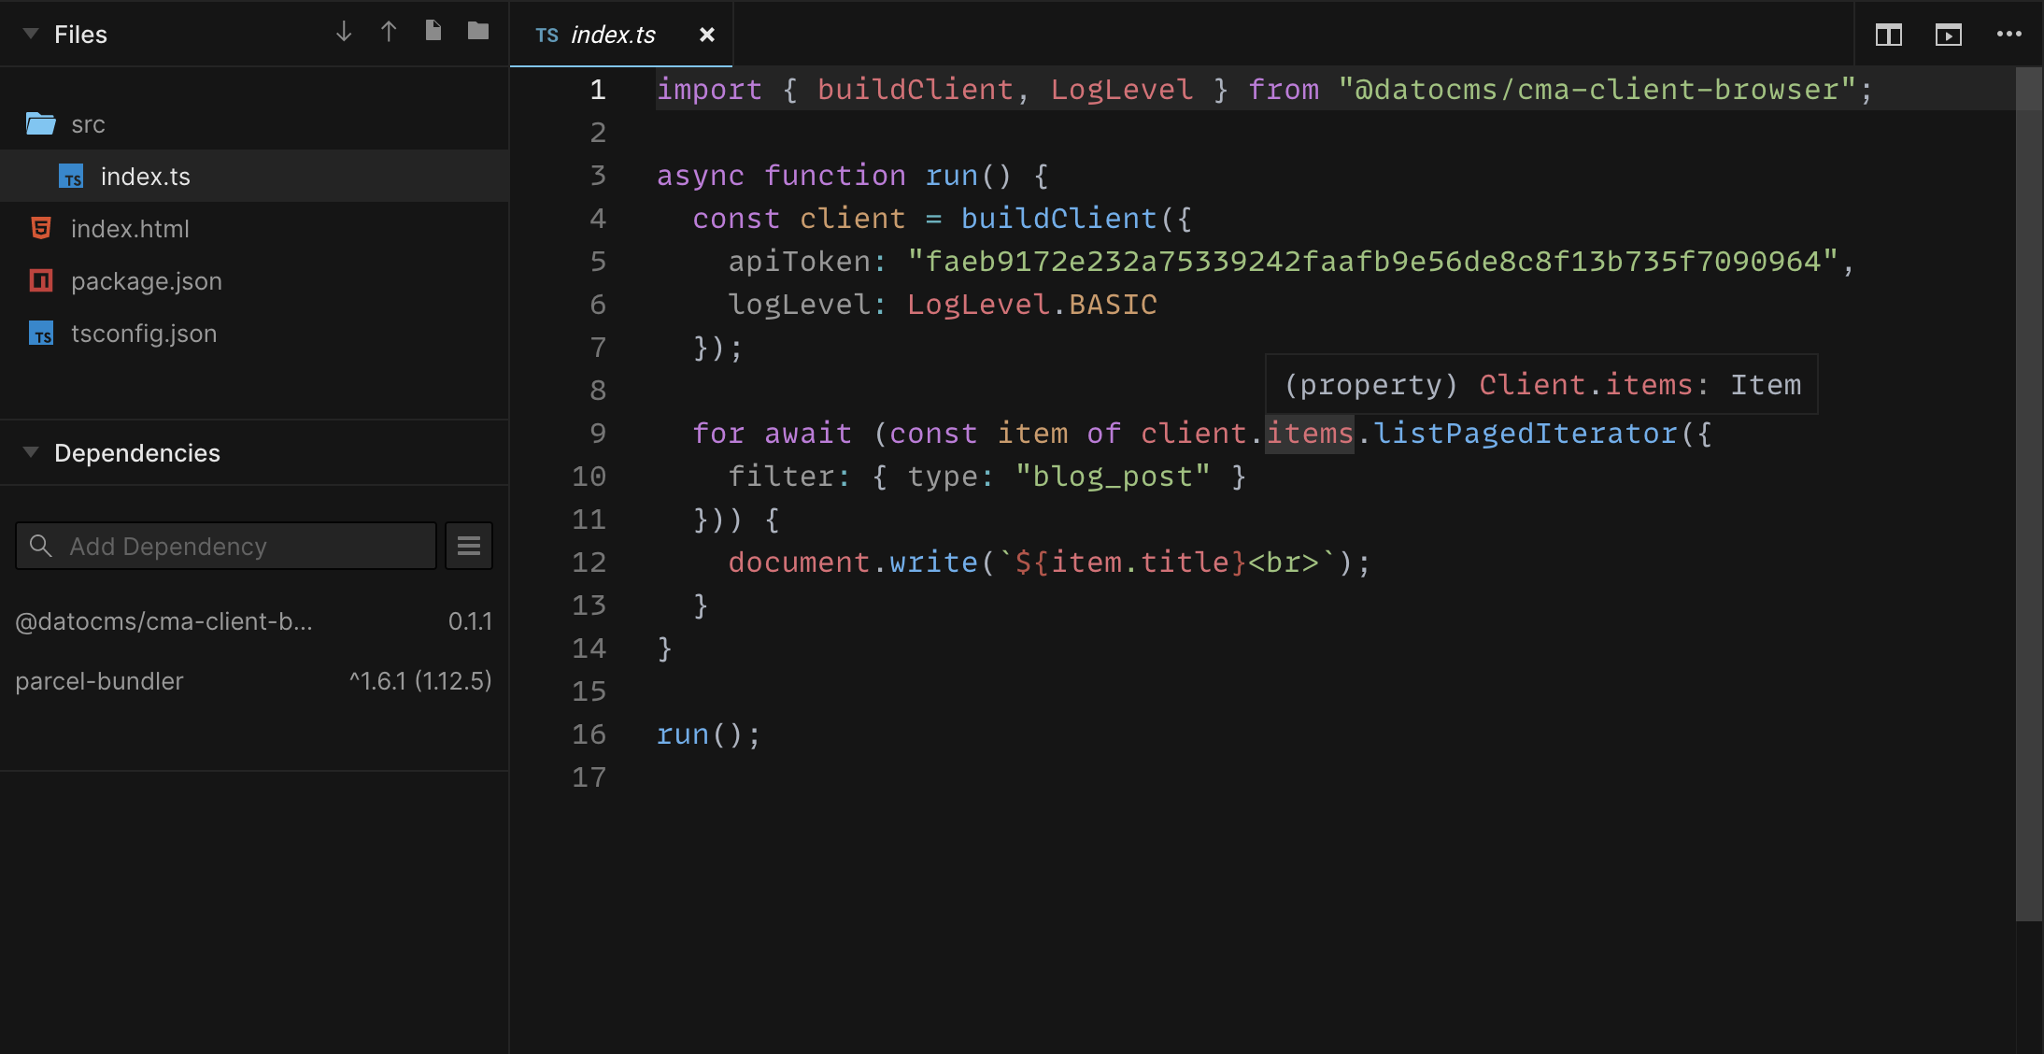Click the dependency list icon beside Add Dependency

coord(468,545)
